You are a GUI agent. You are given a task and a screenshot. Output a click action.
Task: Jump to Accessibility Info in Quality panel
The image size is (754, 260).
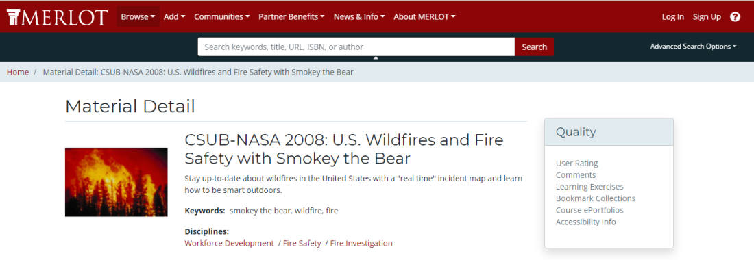point(585,222)
